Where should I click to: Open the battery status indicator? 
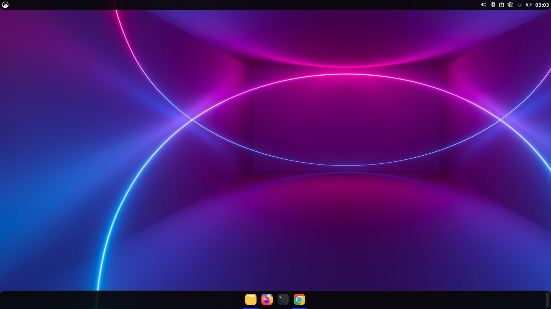coord(529,5)
